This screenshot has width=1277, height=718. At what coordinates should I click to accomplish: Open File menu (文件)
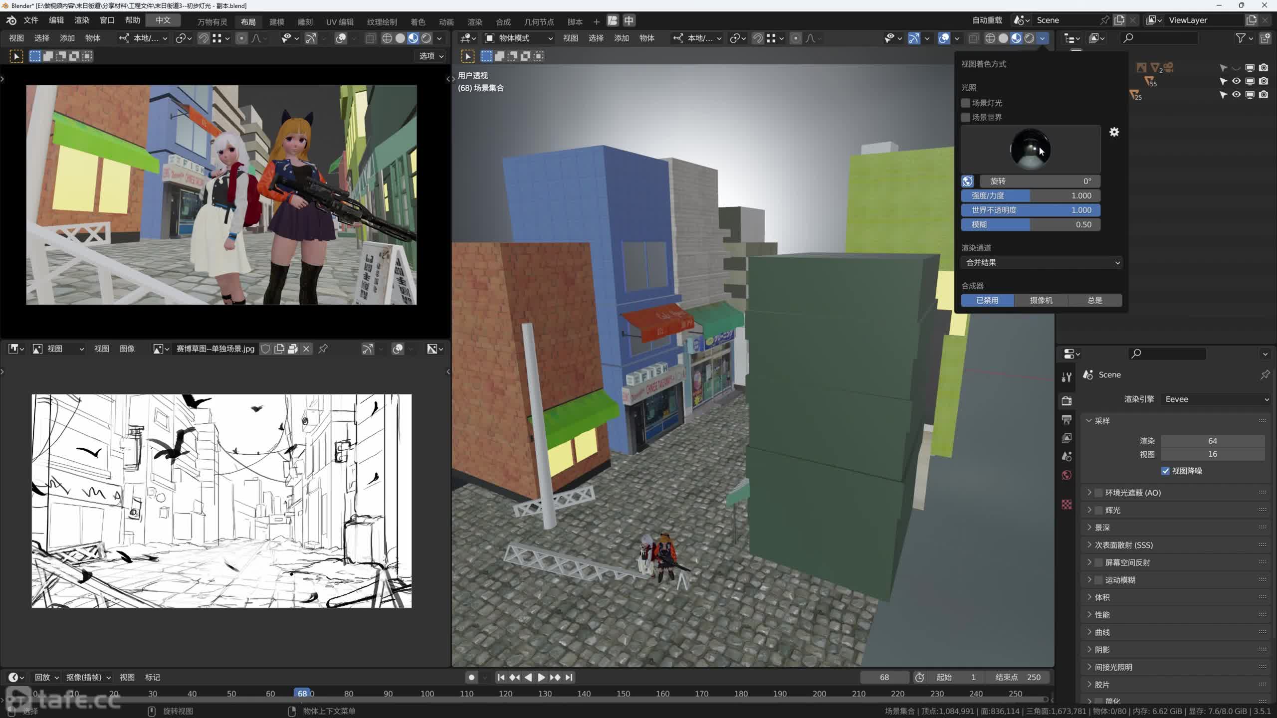pyautogui.click(x=30, y=20)
